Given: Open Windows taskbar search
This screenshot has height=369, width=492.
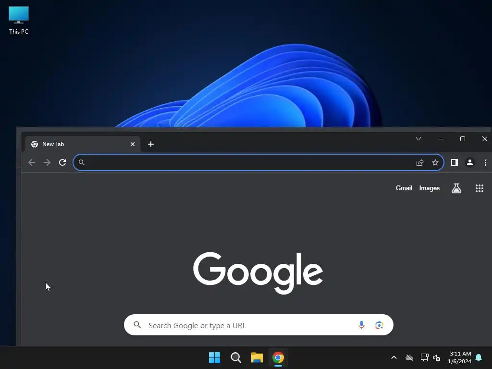Looking at the screenshot, I should point(235,357).
